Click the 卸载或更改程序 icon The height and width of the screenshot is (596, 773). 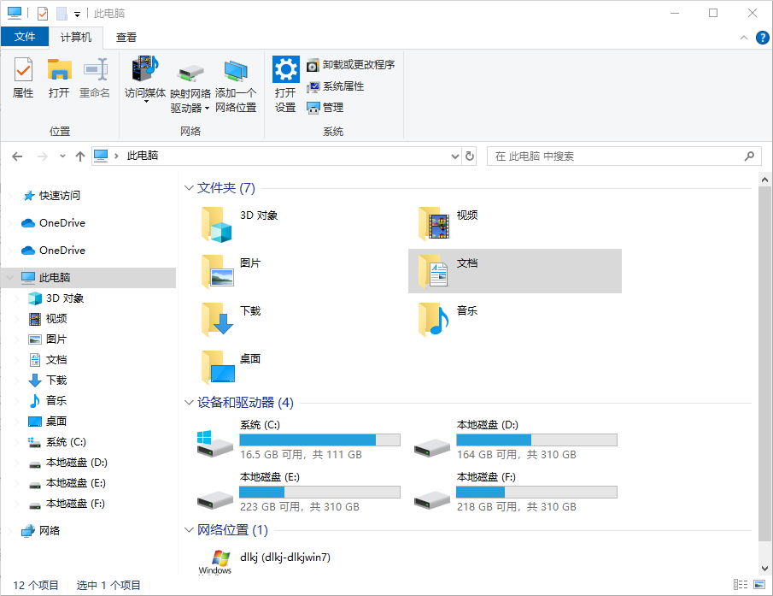point(349,64)
